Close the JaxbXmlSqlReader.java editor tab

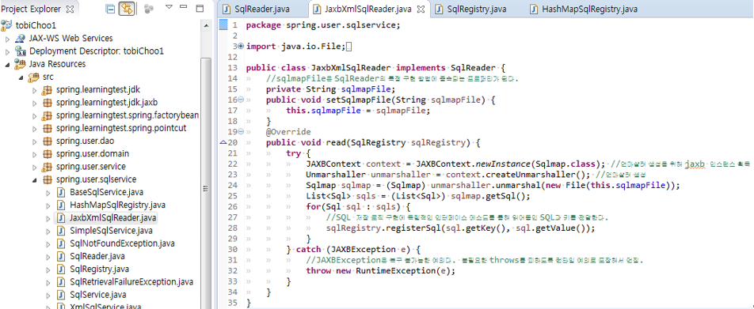[421, 9]
